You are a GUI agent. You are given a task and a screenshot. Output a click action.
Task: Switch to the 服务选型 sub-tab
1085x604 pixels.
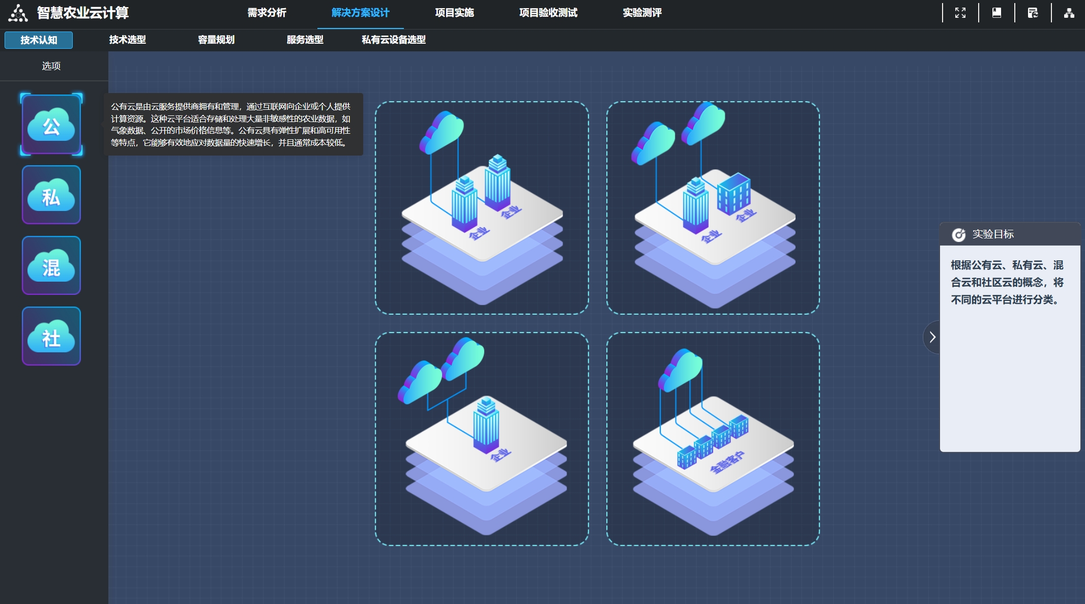pyautogui.click(x=306, y=40)
